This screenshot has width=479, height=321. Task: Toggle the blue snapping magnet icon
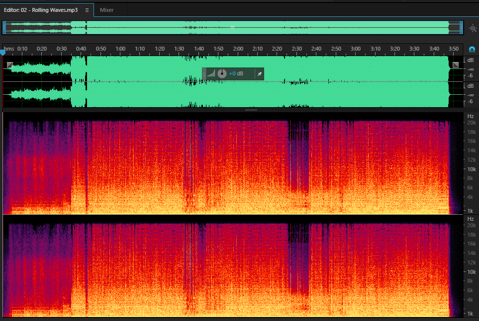(472, 49)
